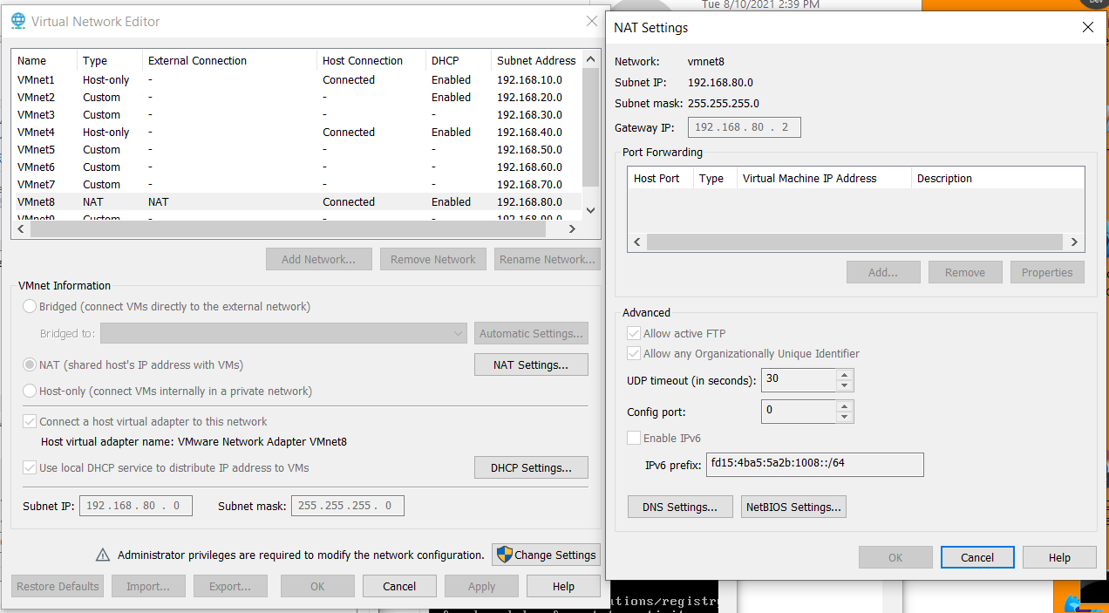Toggle Use local DHCP service checkbox
Viewport: 1109px width, 613px height.
pos(30,467)
